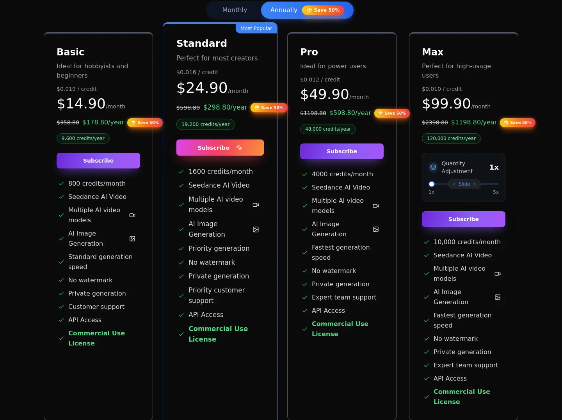The image size is (562, 420).
Task: Click the gift icon in the Annually toggle badge
Action: tap(309, 10)
